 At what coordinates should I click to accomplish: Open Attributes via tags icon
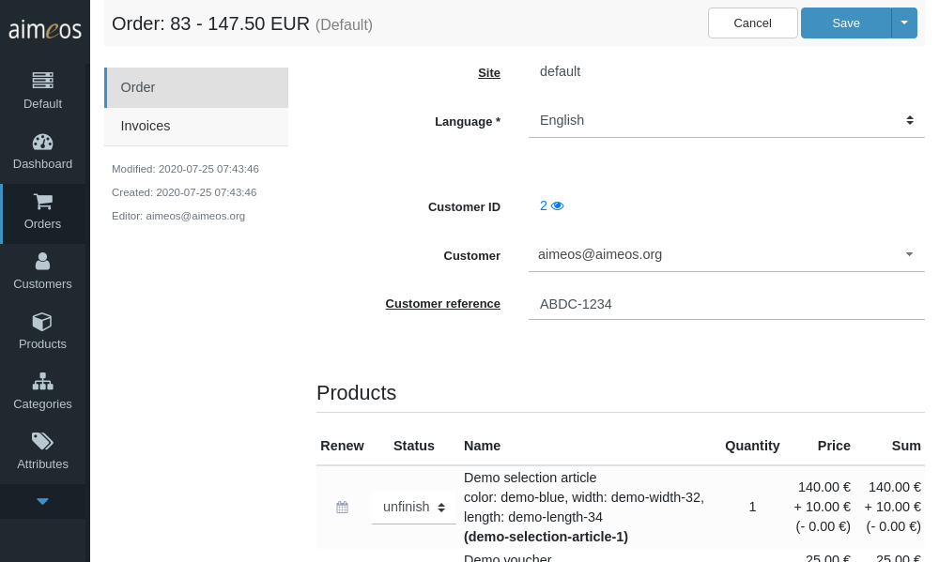[42, 442]
